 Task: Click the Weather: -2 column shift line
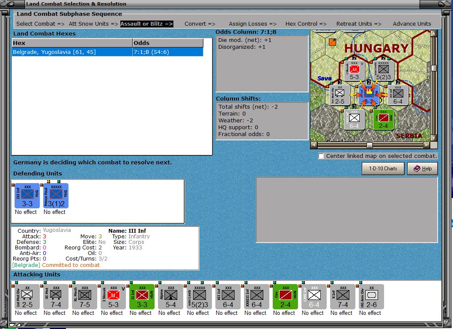(x=236, y=120)
